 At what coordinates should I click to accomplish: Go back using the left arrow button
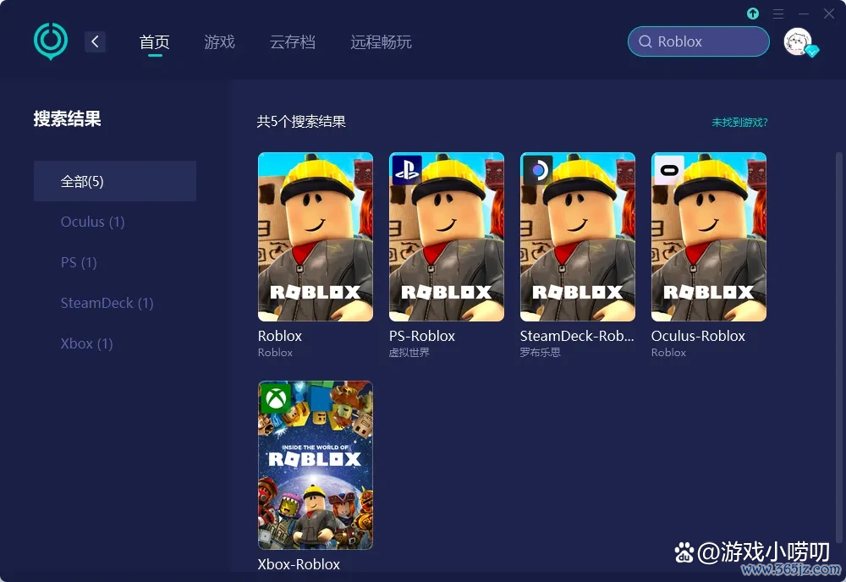(95, 41)
